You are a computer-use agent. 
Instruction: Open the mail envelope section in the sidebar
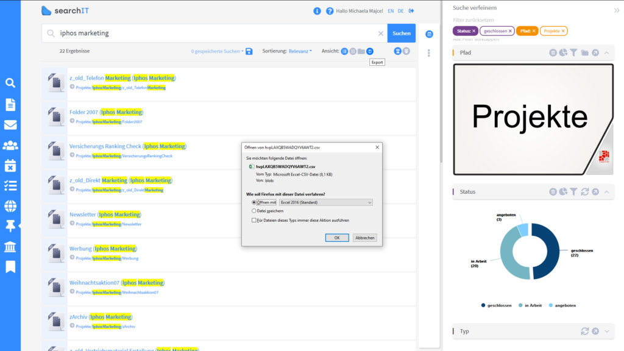coord(10,125)
